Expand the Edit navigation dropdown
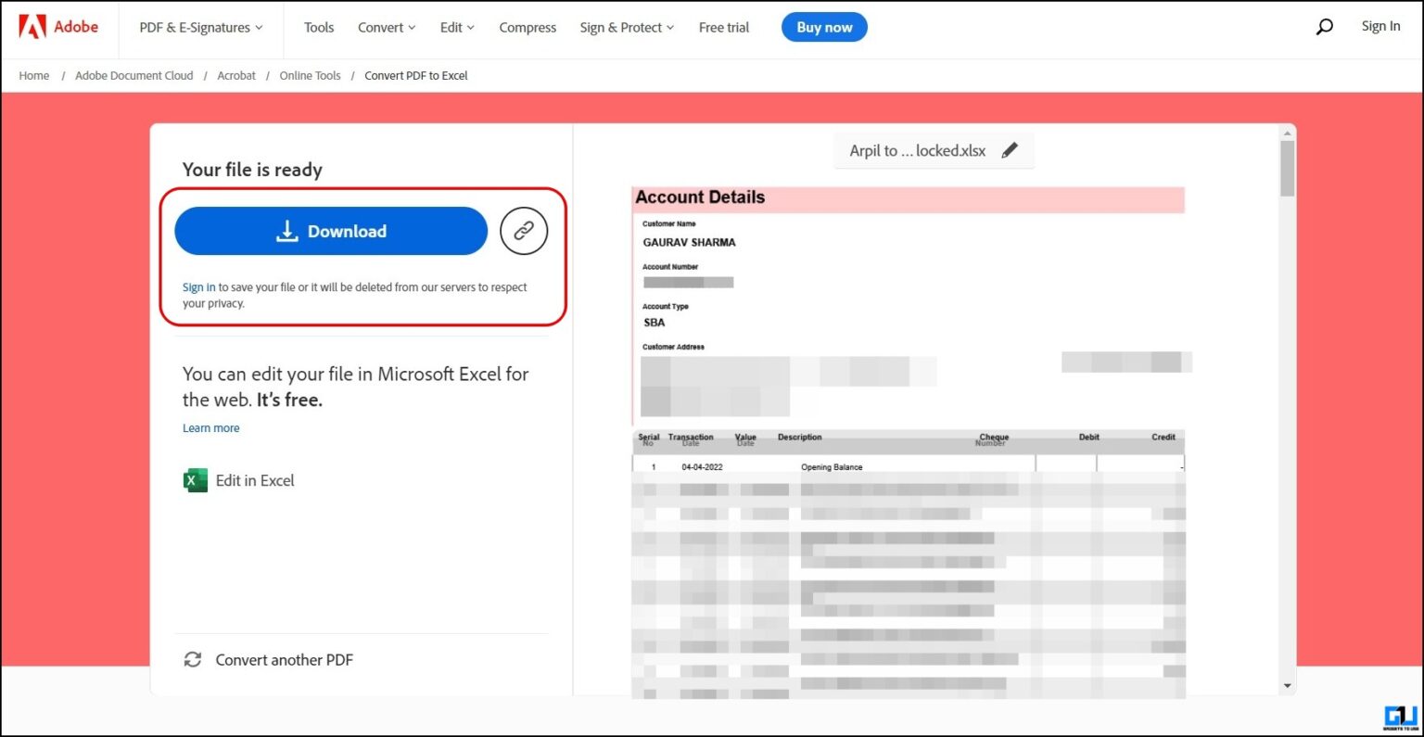 456,27
